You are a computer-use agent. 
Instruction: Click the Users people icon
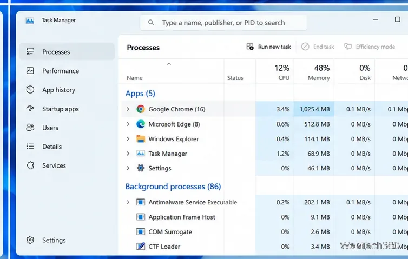pyautogui.click(x=30, y=128)
